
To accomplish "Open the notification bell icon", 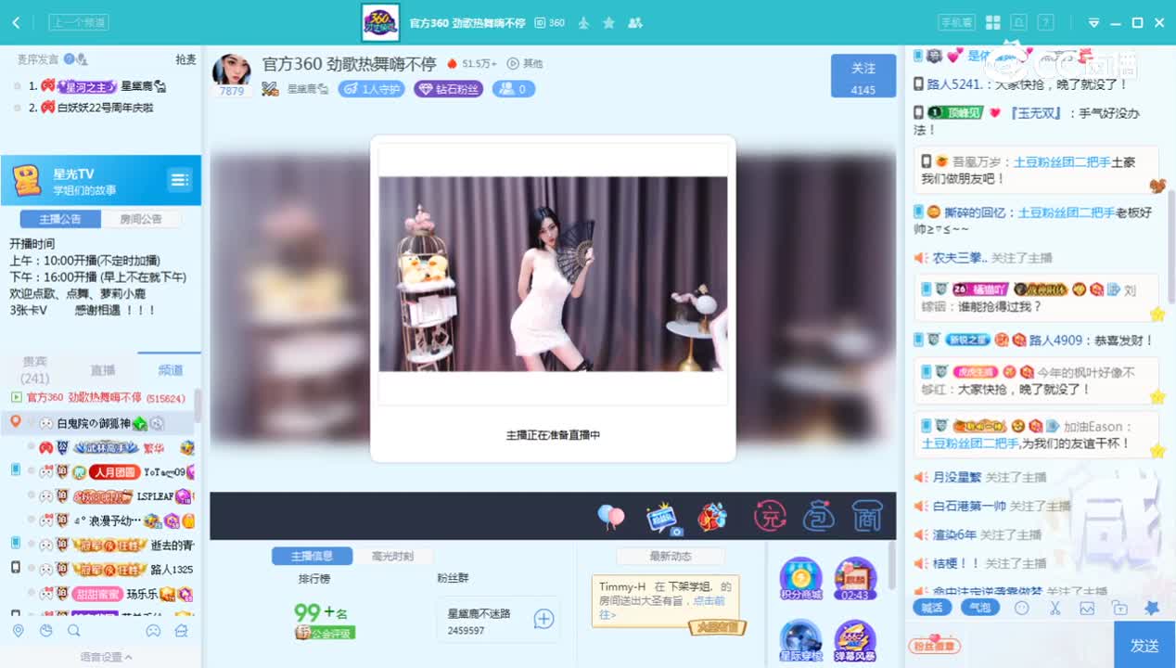I will 1018,22.
